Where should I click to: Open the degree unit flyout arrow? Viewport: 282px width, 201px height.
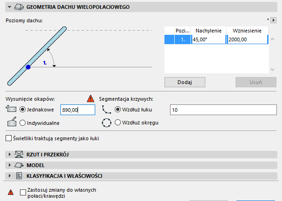(273, 20)
